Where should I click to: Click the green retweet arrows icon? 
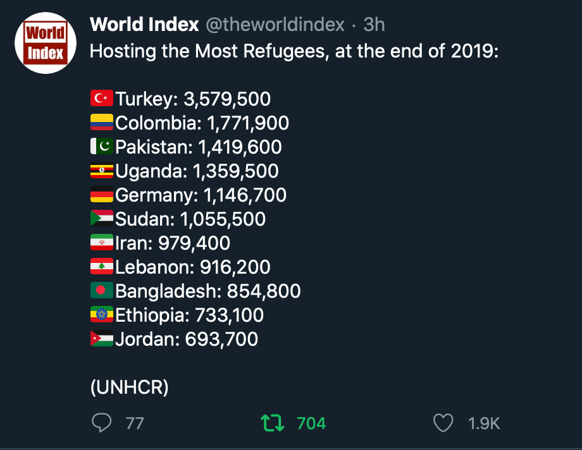pos(273,422)
